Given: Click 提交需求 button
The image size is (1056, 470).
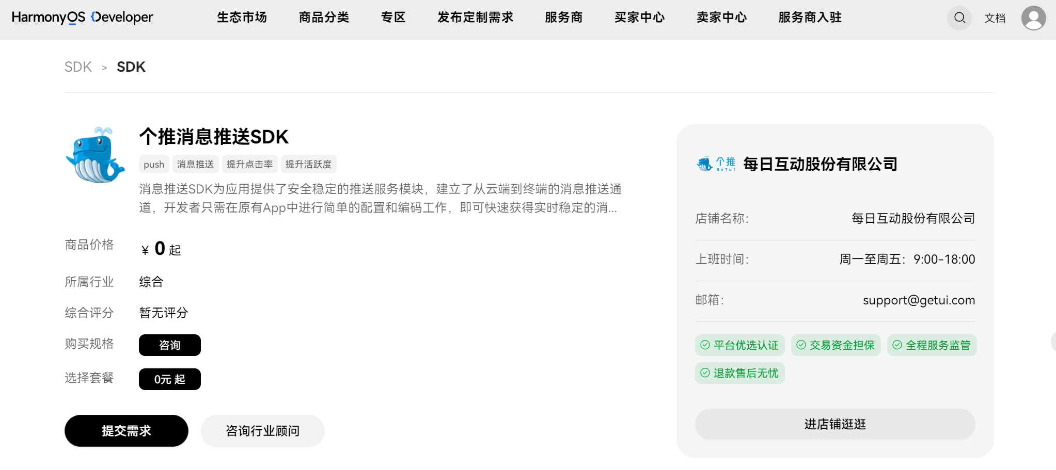Looking at the screenshot, I should [x=126, y=431].
